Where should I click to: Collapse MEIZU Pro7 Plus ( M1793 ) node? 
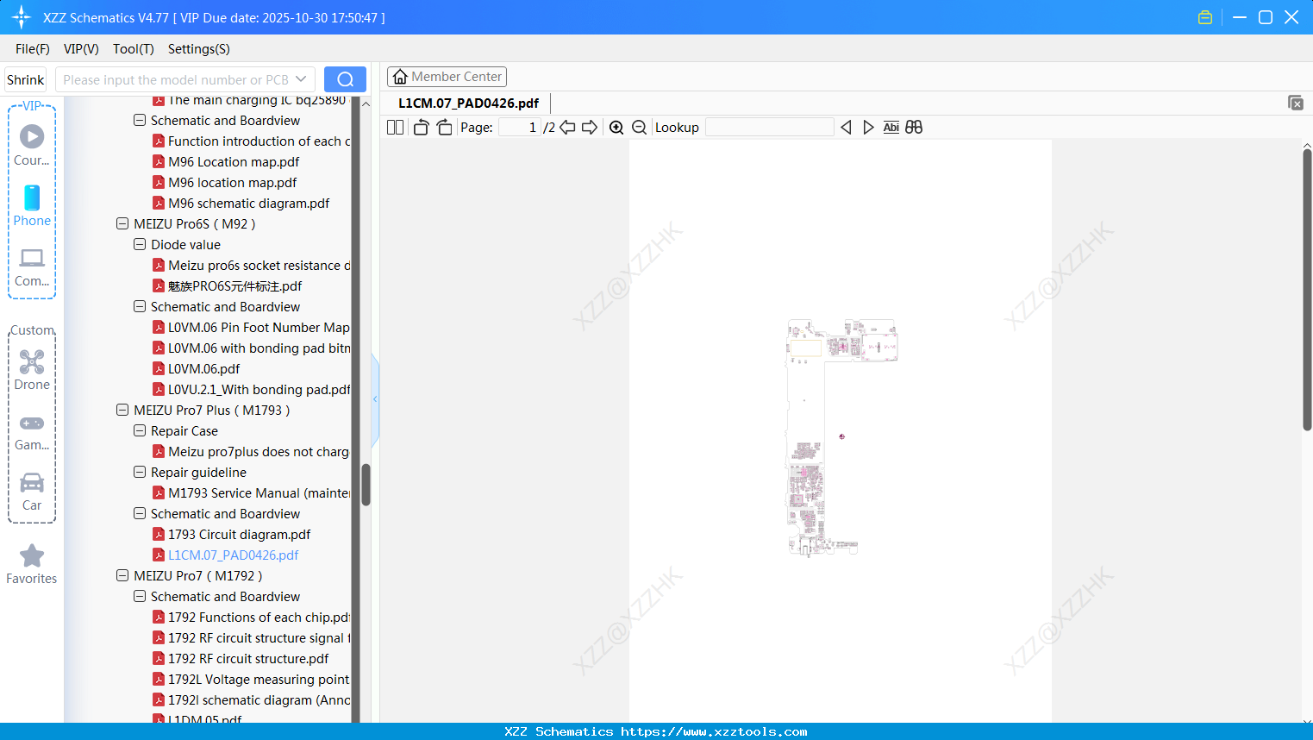pos(122,410)
